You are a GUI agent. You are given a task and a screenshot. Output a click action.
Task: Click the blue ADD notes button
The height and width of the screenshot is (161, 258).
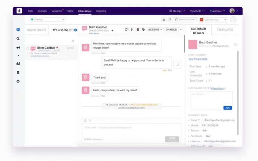click(x=228, y=108)
